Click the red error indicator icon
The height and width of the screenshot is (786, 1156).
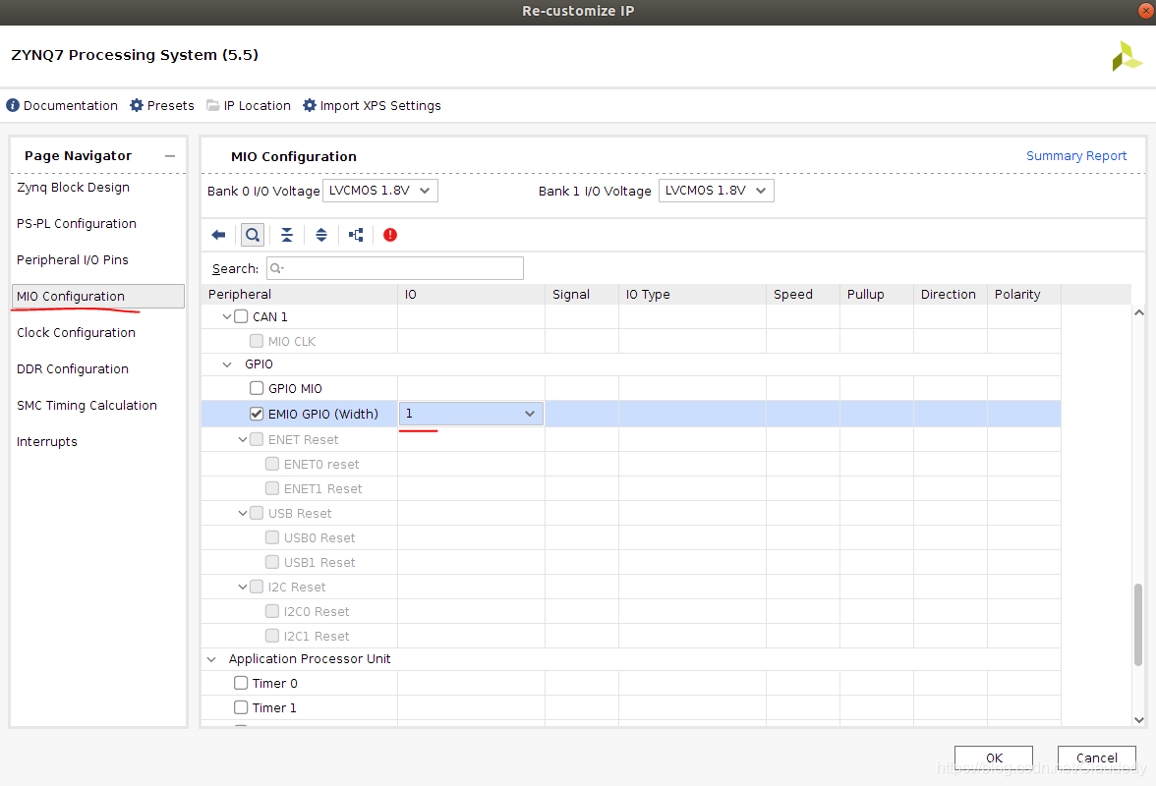point(390,235)
